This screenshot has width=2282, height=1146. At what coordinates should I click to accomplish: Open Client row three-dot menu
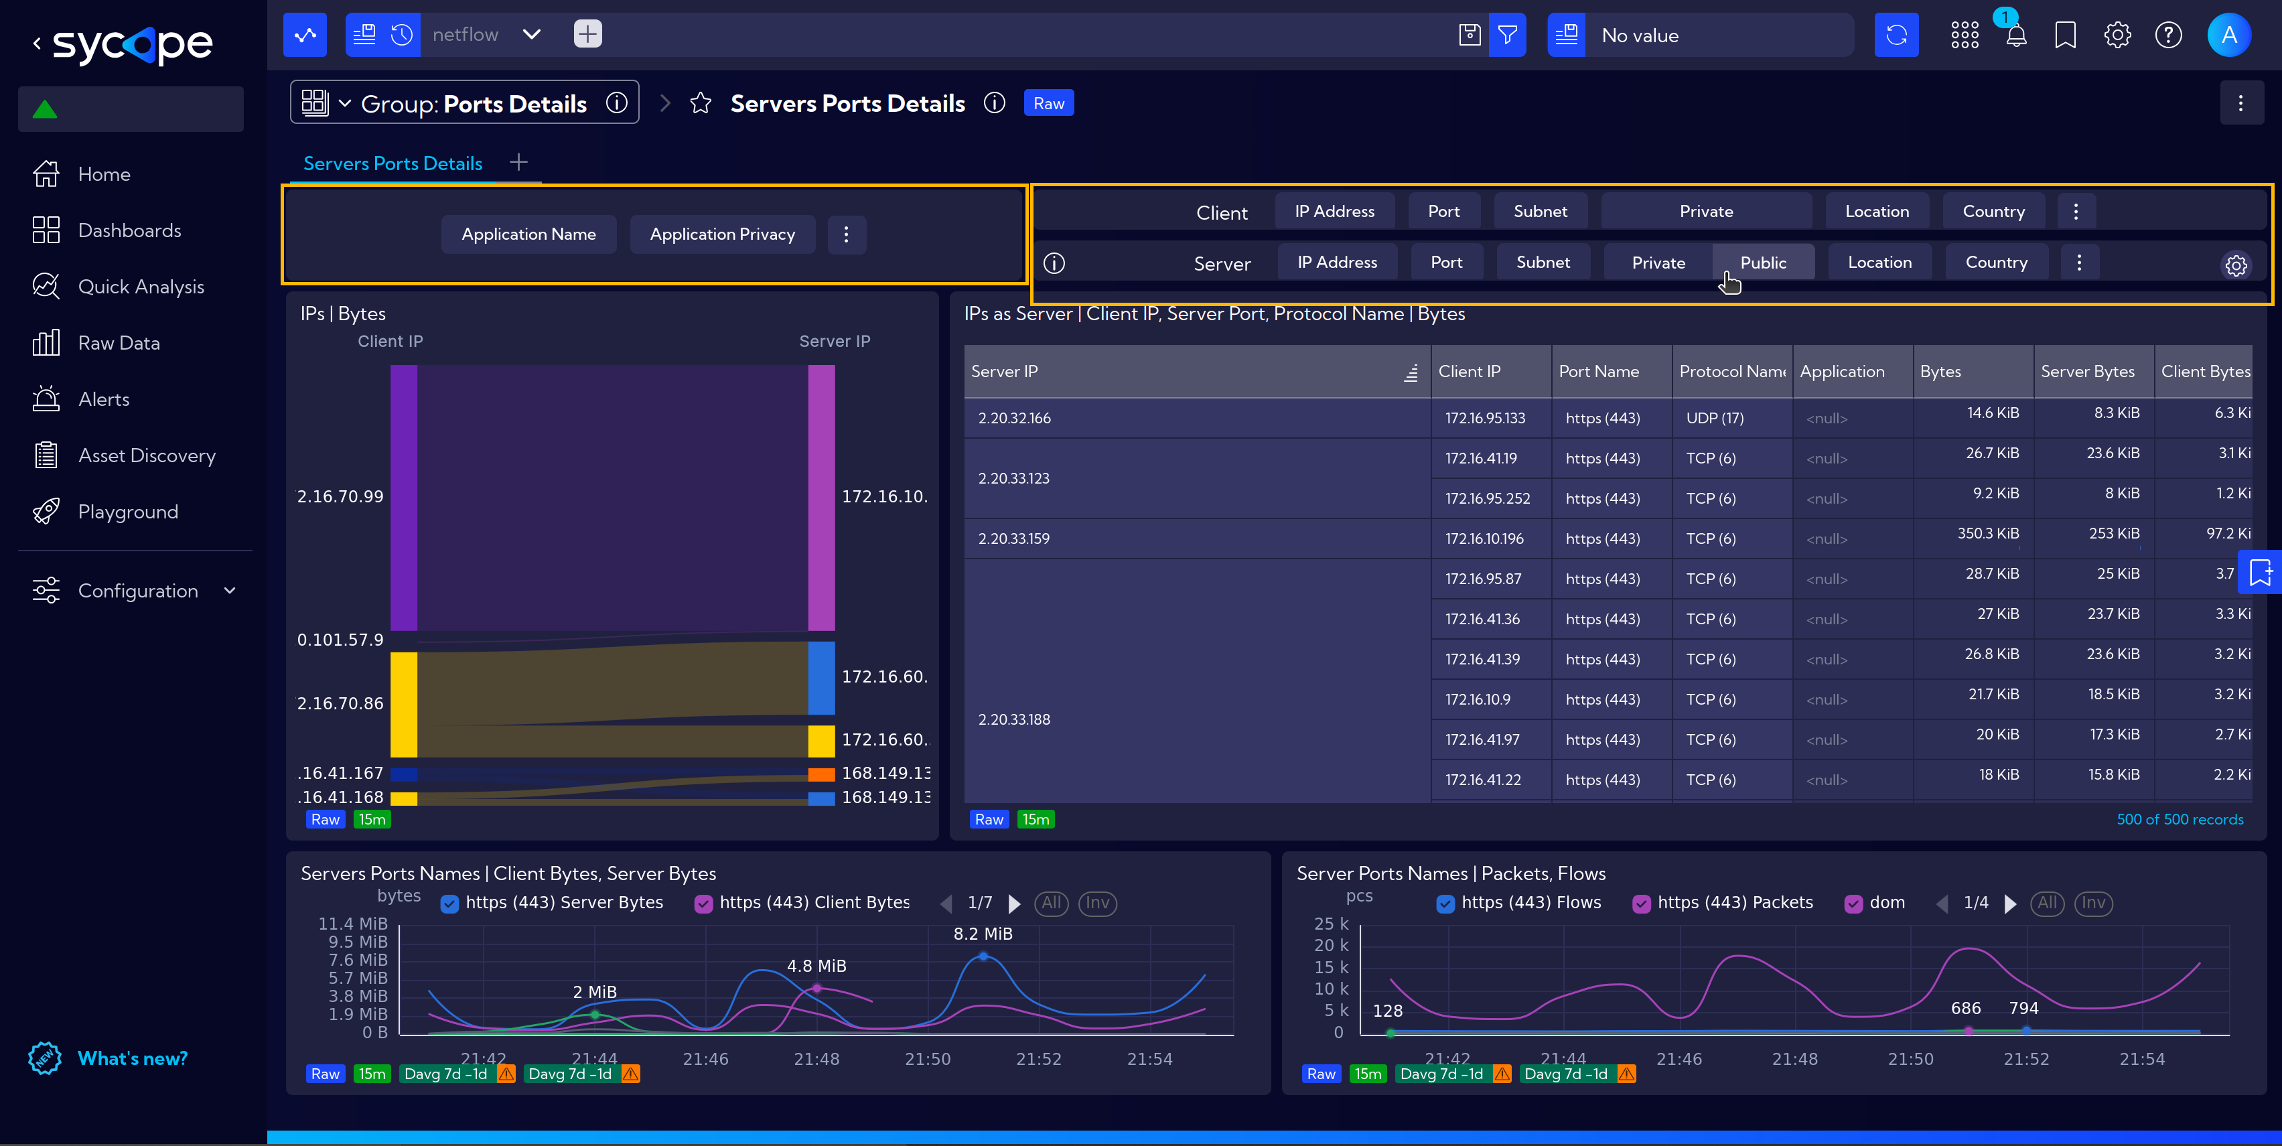coord(2076,212)
